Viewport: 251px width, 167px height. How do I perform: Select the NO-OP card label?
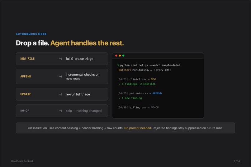(x=25, y=111)
